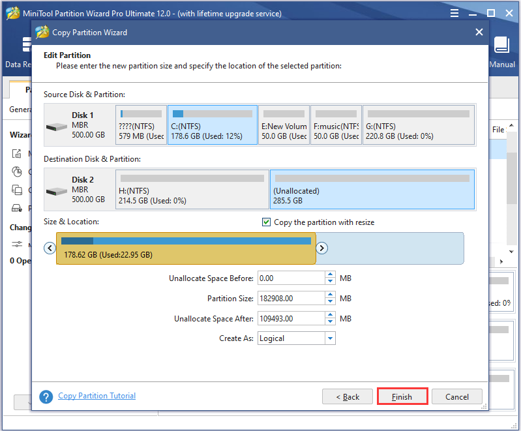Click the right arrow beside the size bar
The width and height of the screenshot is (521, 431).
(x=321, y=248)
